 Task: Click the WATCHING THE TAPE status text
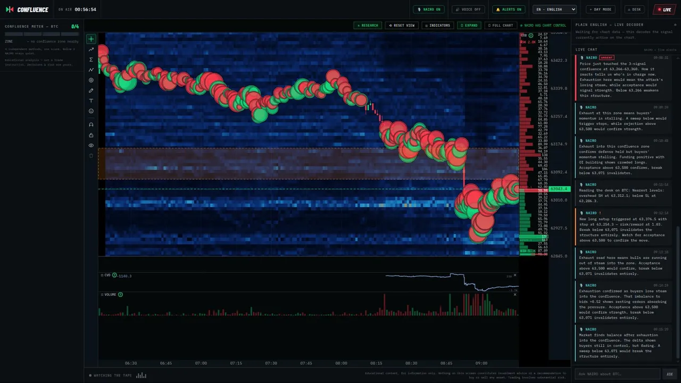tap(113, 376)
